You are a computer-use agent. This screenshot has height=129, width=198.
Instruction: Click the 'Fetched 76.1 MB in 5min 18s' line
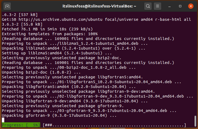click(47, 29)
